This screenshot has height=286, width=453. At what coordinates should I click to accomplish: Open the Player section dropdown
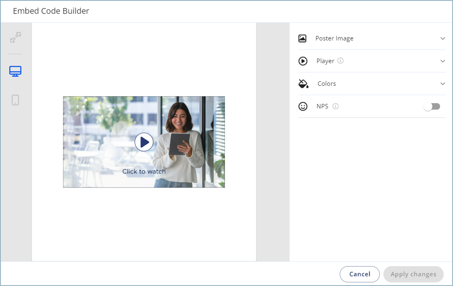coord(442,61)
